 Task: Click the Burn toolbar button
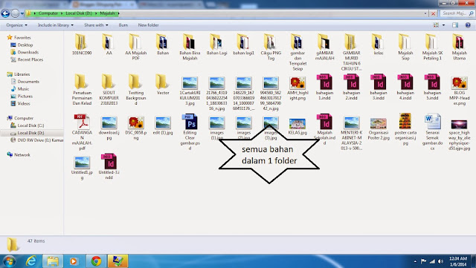pos(123,25)
